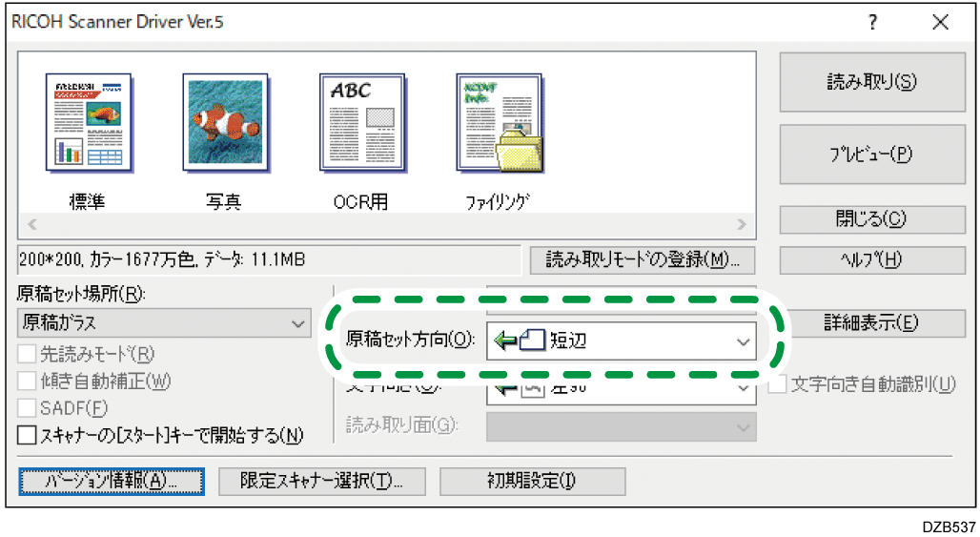This screenshot has width=980, height=537.
Task: Click the プレビュー(P) button
Action: click(x=872, y=155)
